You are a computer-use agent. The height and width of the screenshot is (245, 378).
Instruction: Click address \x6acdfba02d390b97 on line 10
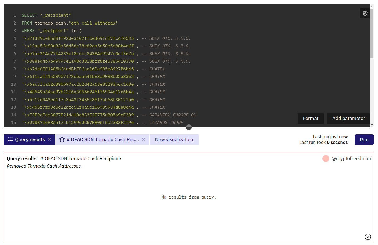click(79, 84)
